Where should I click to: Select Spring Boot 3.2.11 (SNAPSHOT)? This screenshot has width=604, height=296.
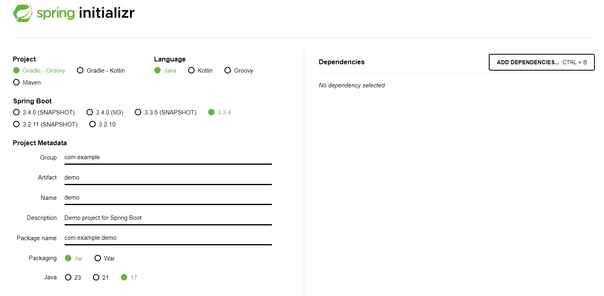point(45,124)
